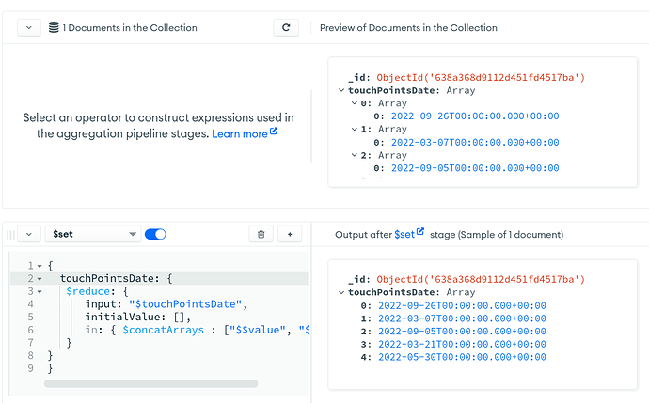The height and width of the screenshot is (403, 649).
Task: Open the $set documentation link in output header
Action: (x=404, y=234)
